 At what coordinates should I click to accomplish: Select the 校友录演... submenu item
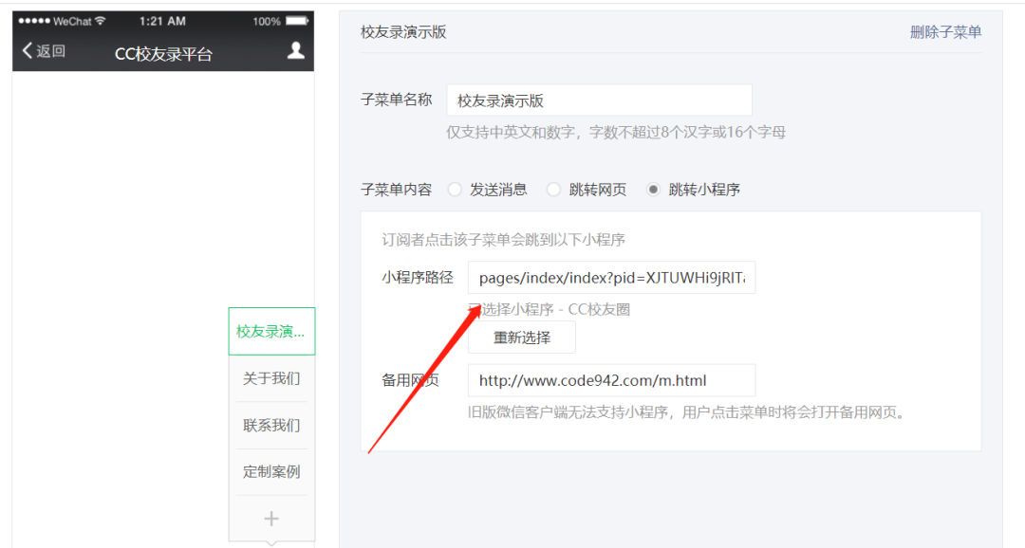(271, 331)
